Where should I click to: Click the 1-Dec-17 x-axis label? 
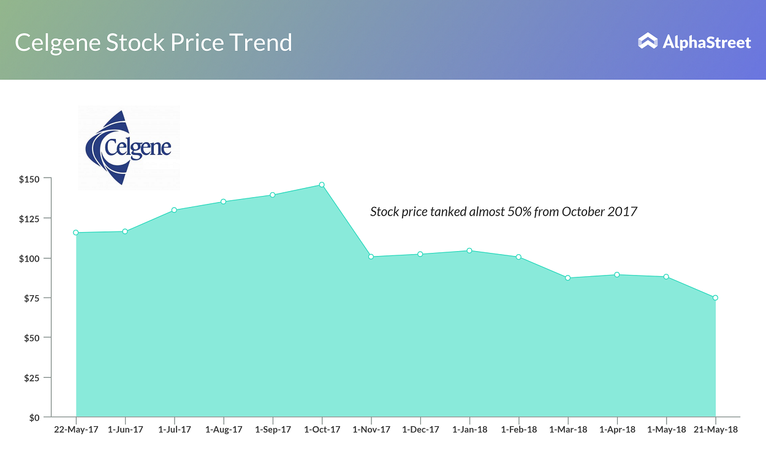click(x=420, y=430)
